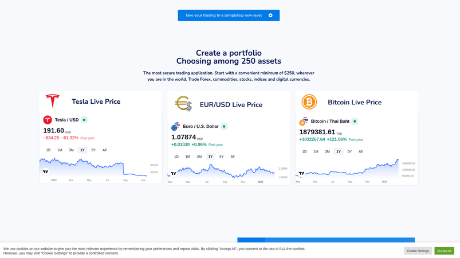Click the green market status dot beside Tesla / USD
Image resolution: width=460 pixels, height=258 pixels.
coord(84,120)
